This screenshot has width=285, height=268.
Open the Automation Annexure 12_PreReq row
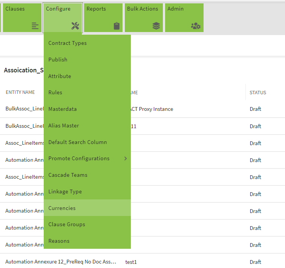(60, 262)
